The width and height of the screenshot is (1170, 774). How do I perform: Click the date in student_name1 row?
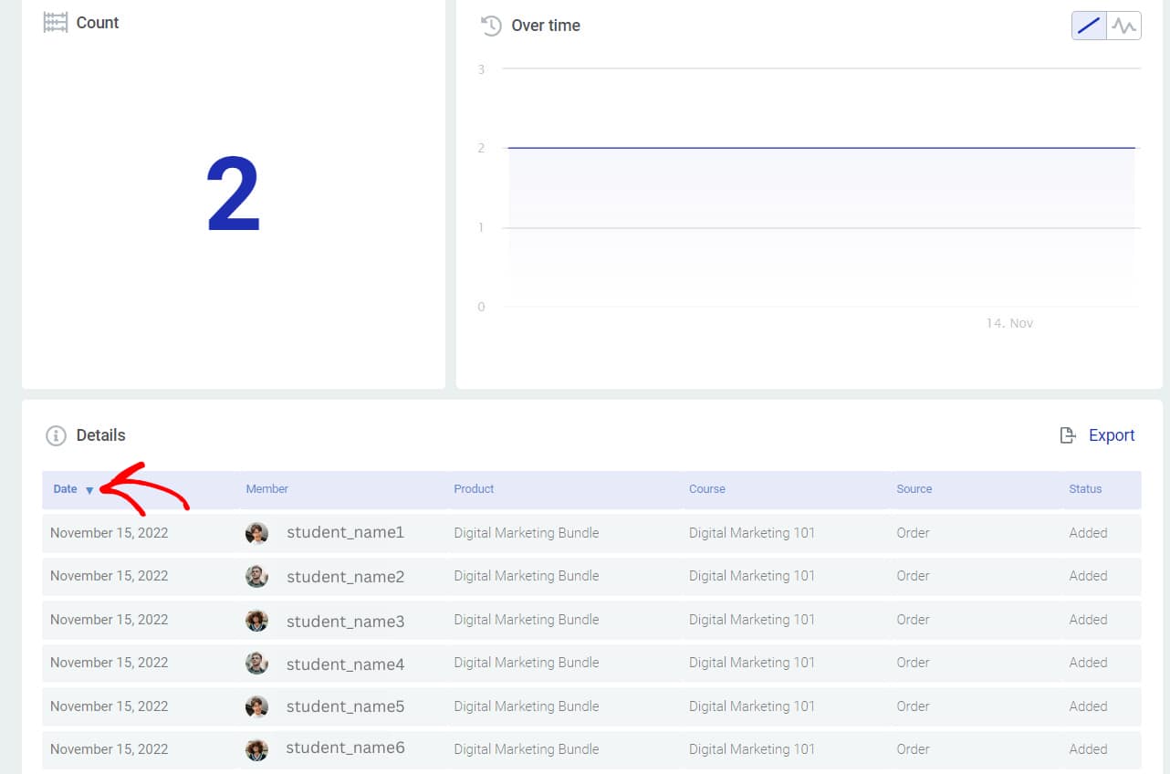point(109,533)
